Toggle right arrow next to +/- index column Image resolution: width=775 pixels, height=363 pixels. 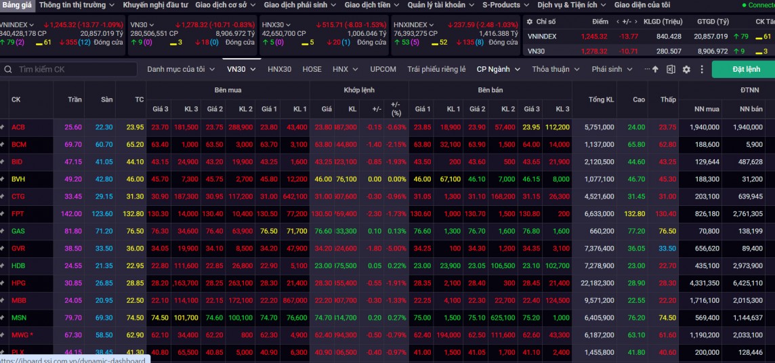tap(636, 22)
